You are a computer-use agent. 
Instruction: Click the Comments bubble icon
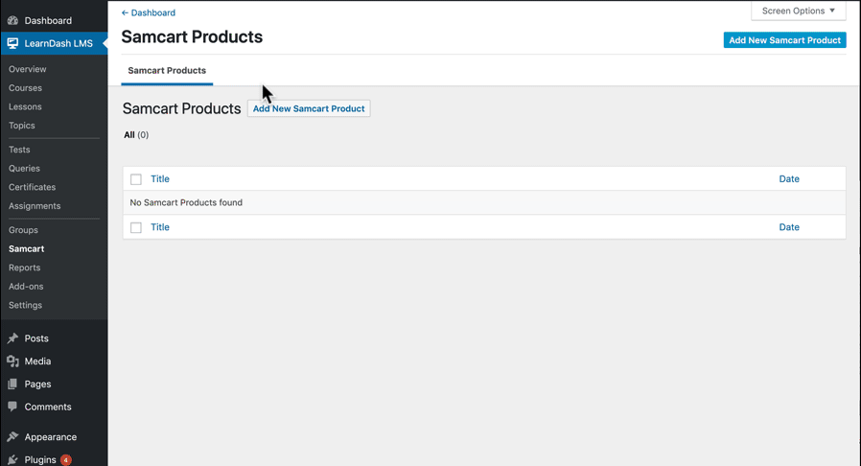click(x=12, y=407)
